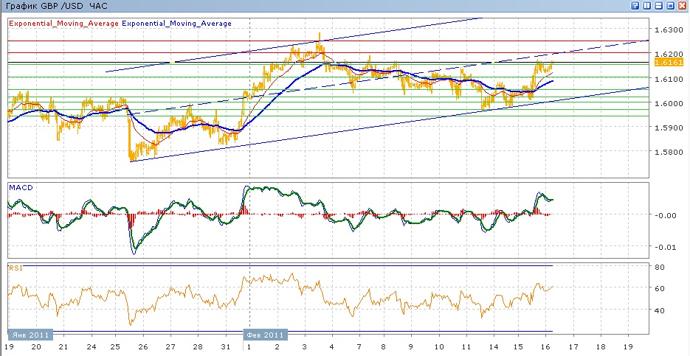Minimize the chart panel
The width and height of the screenshot is (690, 356).
(x=659, y=5)
